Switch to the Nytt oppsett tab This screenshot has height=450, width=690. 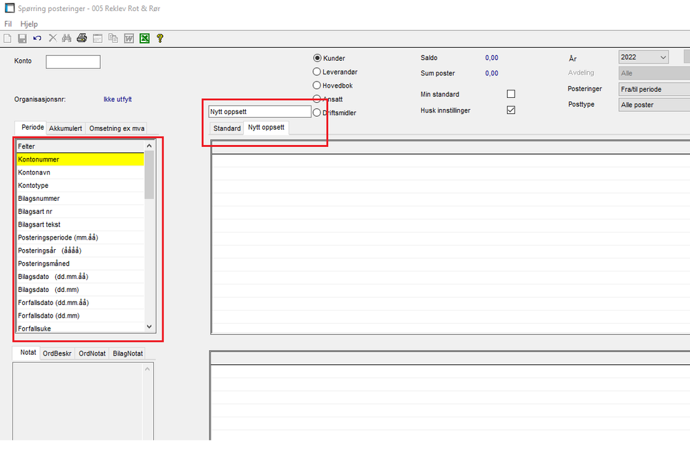[x=266, y=127]
